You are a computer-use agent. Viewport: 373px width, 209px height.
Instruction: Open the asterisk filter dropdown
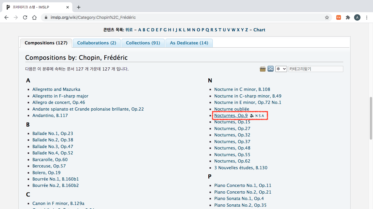pyautogui.click(x=281, y=69)
